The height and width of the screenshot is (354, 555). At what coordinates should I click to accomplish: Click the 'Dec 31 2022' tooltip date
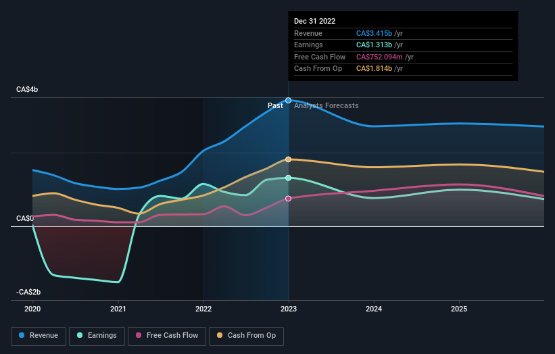pyautogui.click(x=314, y=21)
